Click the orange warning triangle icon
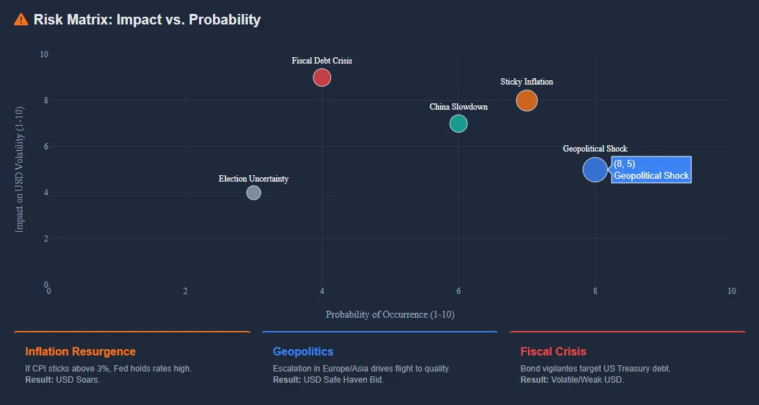The height and width of the screenshot is (405, 759). (x=21, y=20)
